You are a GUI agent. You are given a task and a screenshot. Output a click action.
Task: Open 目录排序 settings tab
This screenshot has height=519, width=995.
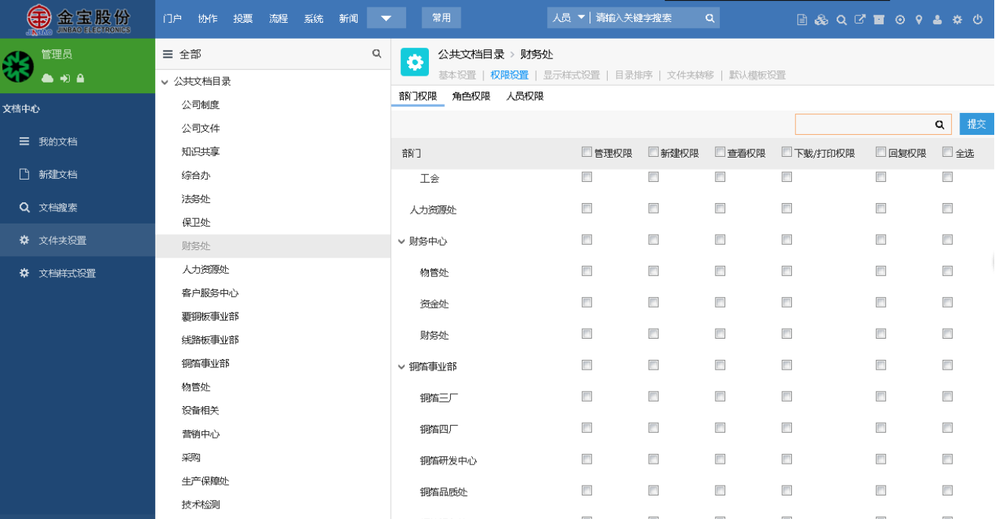pyautogui.click(x=634, y=75)
